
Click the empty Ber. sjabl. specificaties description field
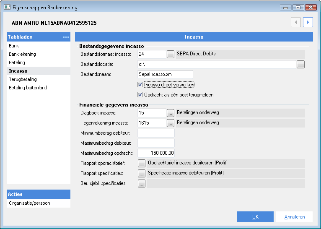226,183
